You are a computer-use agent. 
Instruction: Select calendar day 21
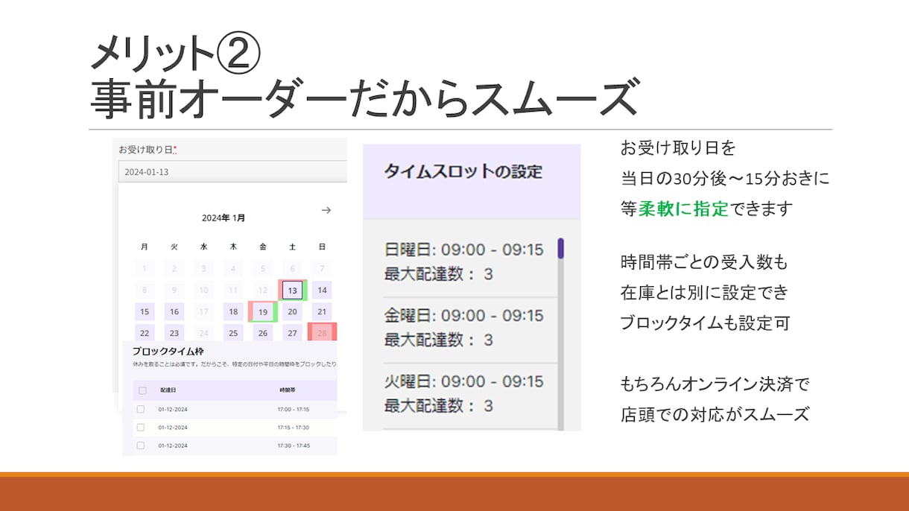(x=322, y=312)
